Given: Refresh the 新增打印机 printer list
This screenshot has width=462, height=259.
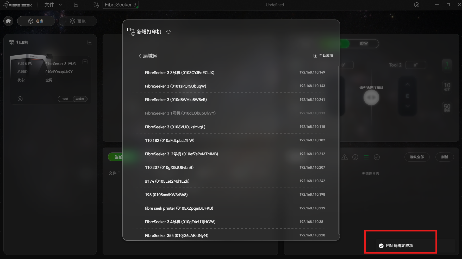Looking at the screenshot, I should 168,32.
